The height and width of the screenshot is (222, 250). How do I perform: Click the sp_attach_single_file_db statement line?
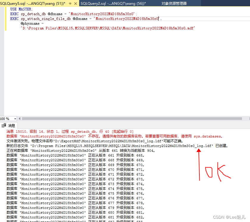(x=86, y=19)
